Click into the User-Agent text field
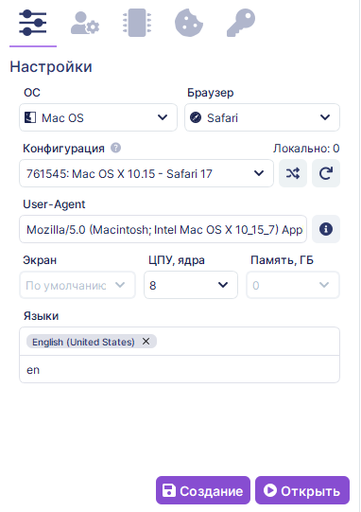Screen dimensions: 361x512 coord(163,229)
